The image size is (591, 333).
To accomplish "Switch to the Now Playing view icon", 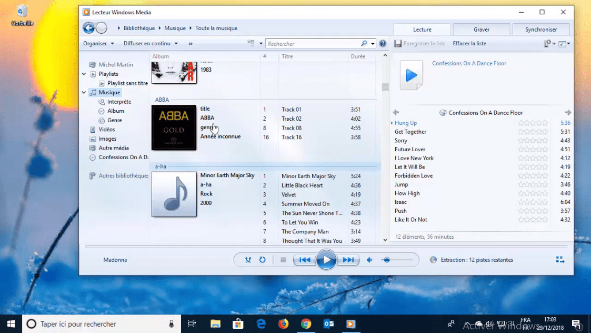I will click(560, 259).
